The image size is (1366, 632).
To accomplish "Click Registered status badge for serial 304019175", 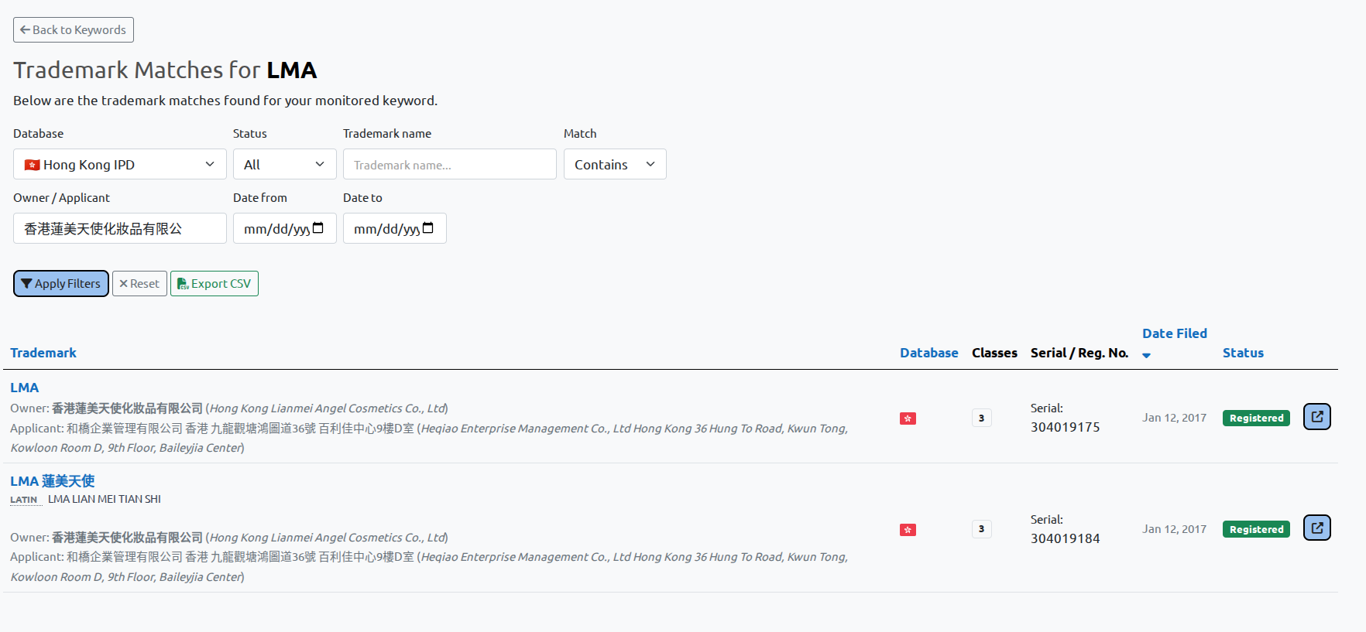I will coord(1256,418).
